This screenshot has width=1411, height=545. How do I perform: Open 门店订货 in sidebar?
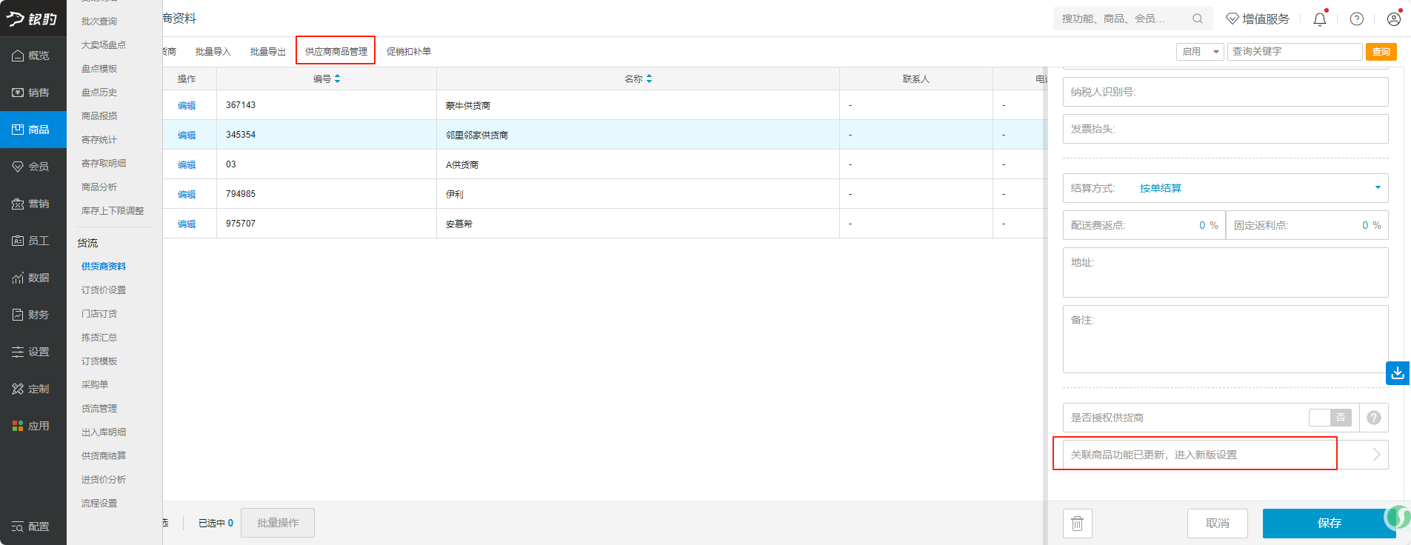[99, 314]
